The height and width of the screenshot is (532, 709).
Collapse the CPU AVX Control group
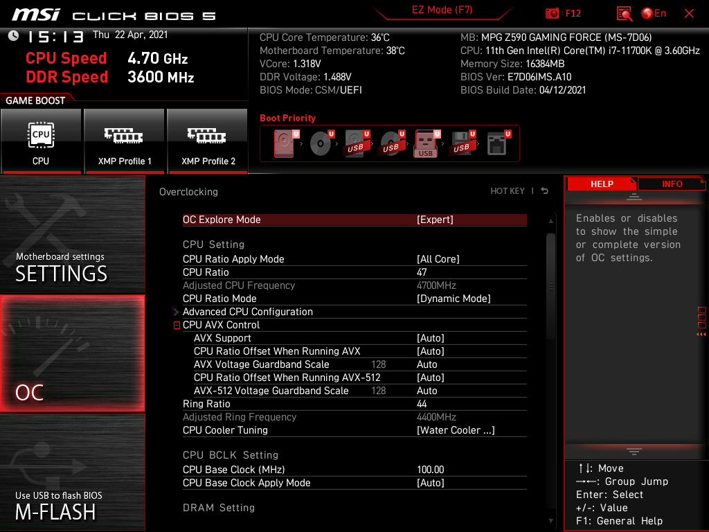(177, 326)
